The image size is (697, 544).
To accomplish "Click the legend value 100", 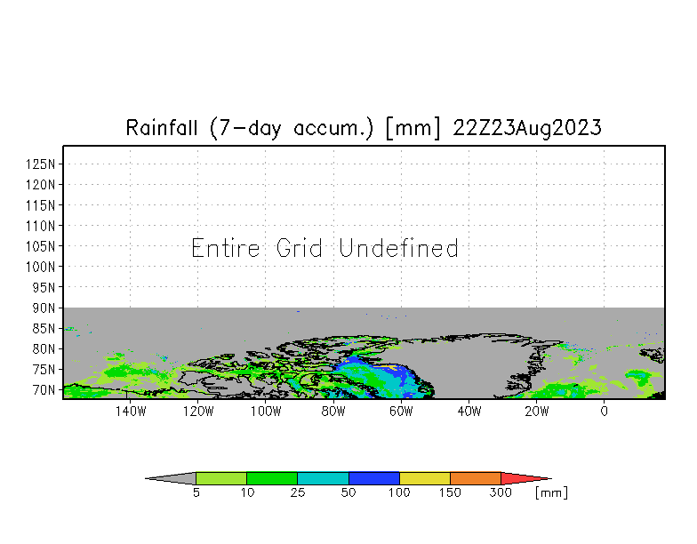I will click(x=399, y=492).
